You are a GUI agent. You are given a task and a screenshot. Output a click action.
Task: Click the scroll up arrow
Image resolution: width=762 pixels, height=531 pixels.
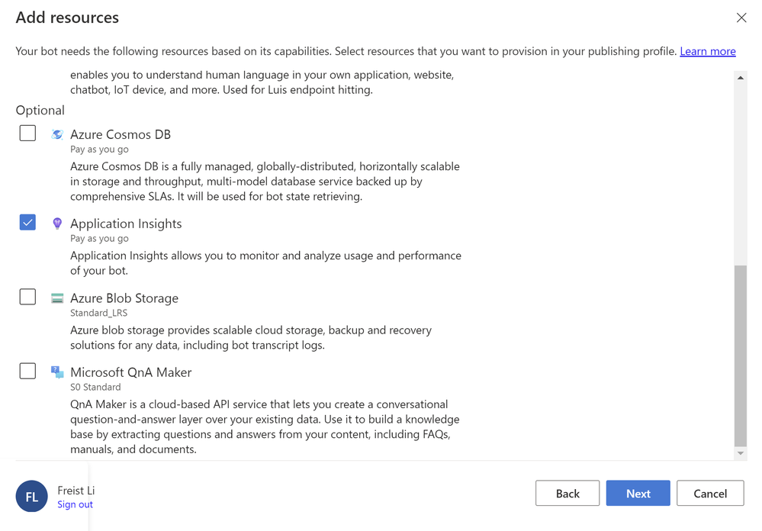click(x=740, y=78)
